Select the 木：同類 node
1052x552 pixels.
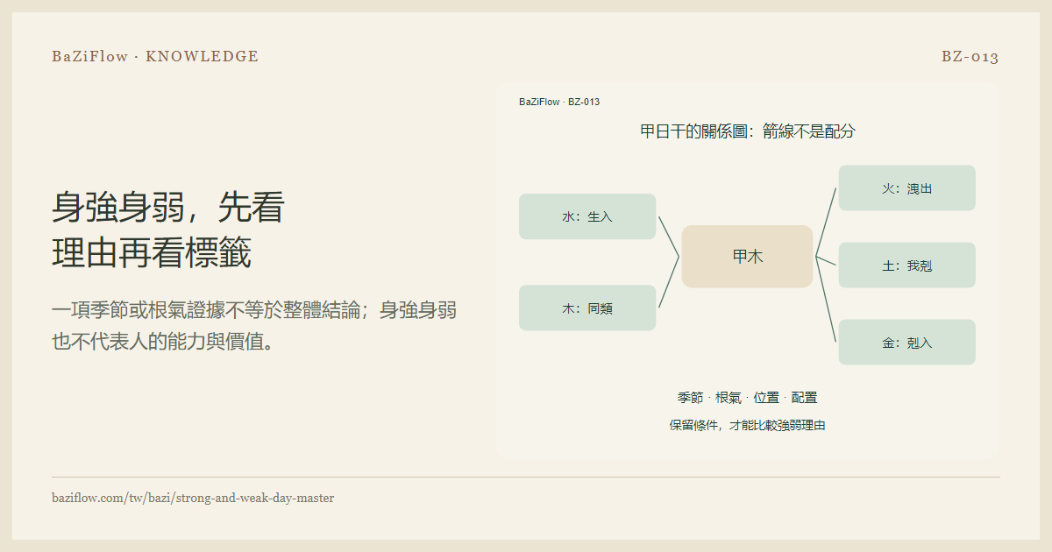pyautogui.click(x=587, y=308)
